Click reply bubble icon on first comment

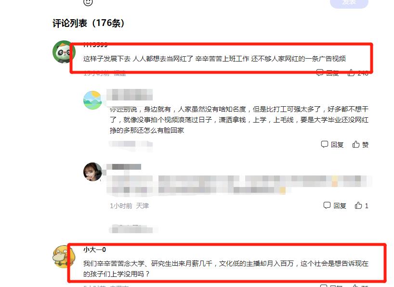point(320,73)
